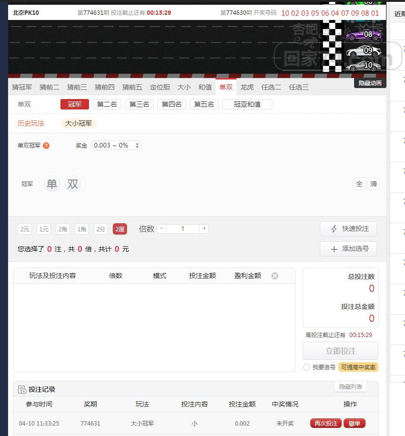Select the 1角 unit amount
405x436 pixels.
82,229
